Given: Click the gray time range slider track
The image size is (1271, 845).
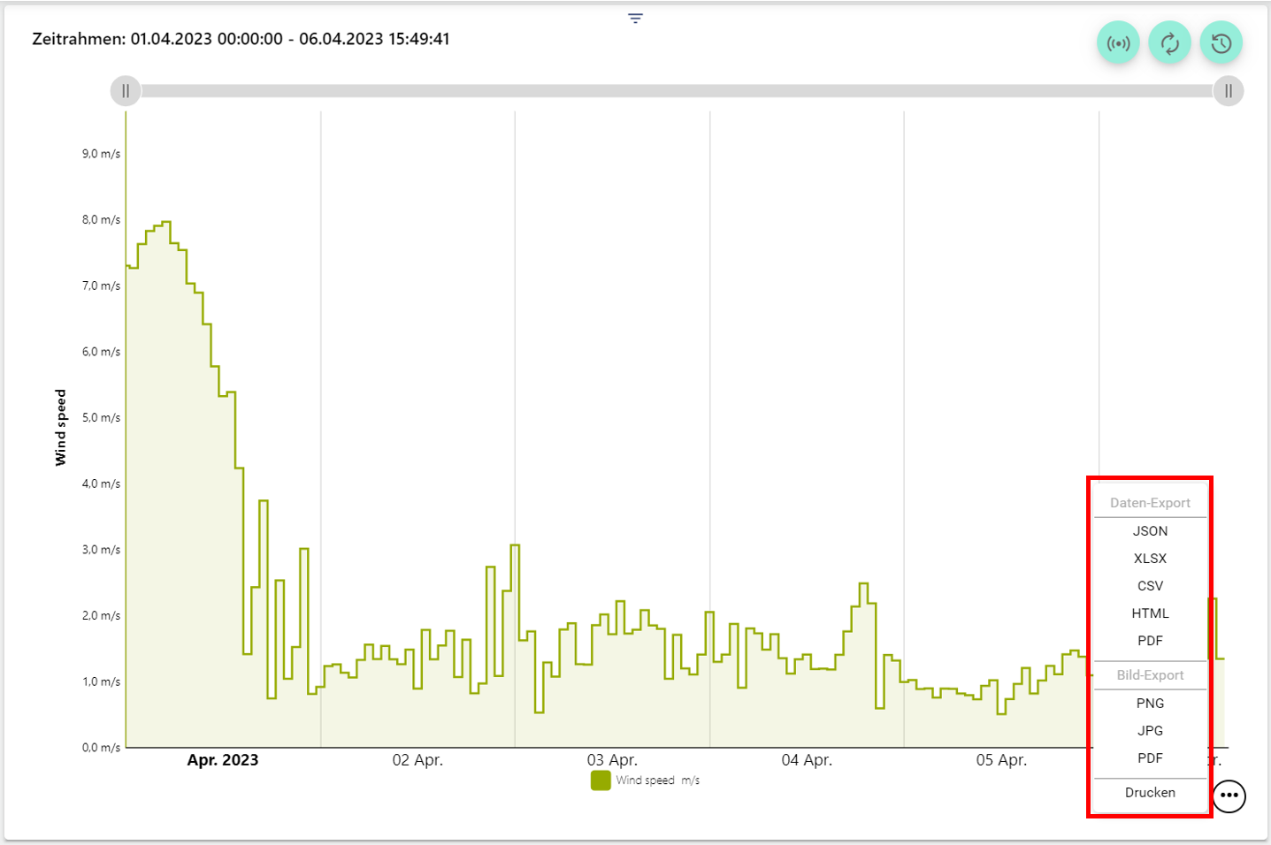Looking at the screenshot, I should [x=677, y=91].
